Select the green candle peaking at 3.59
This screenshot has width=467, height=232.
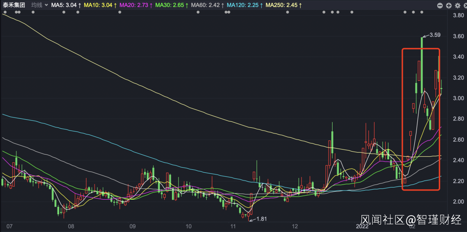pos(422,65)
